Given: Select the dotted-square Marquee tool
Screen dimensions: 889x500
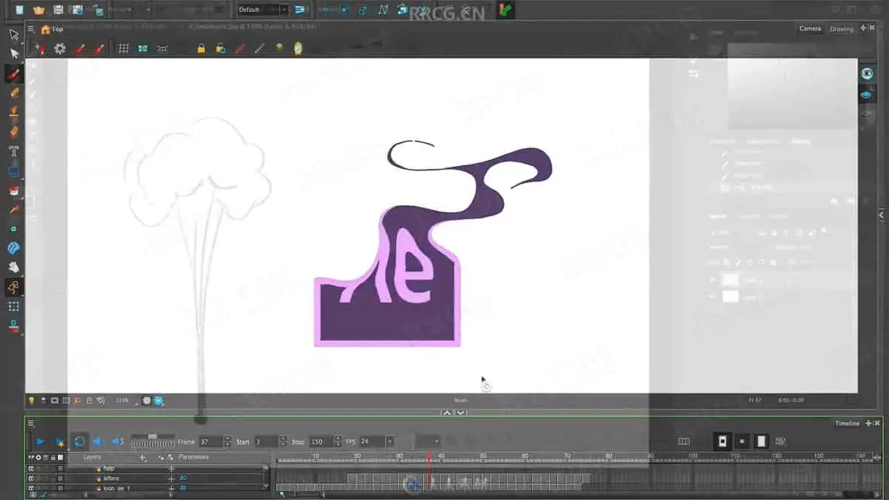Looking at the screenshot, I should pos(13,306).
